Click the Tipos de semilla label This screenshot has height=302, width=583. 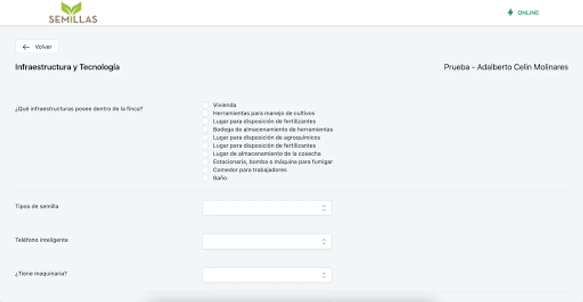(x=37, y=206)
